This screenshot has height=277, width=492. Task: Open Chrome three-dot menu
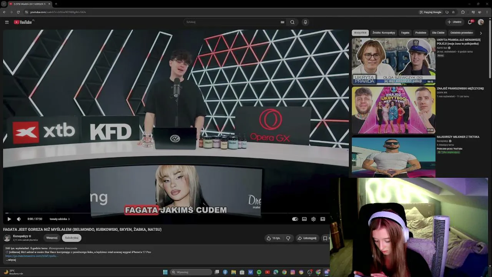[487, 12]
